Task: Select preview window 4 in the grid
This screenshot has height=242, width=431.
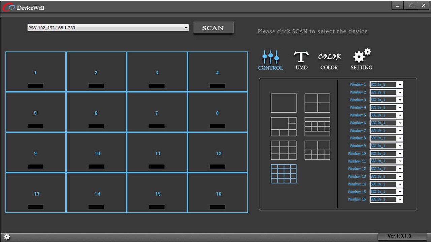Action: [x=218, y=72]
